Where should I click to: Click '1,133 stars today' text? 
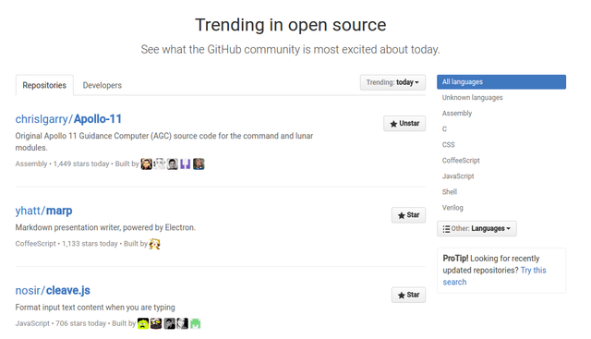(x=90, y=244)
